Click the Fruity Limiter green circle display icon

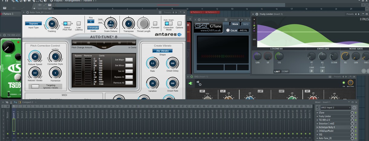pos(254,26)
